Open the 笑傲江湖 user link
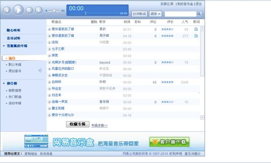This screenshot has width=271, height=163. pyautogui.click(x=167, y=4)
